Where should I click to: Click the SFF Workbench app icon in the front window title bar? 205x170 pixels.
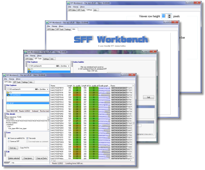tap(4, 75)
